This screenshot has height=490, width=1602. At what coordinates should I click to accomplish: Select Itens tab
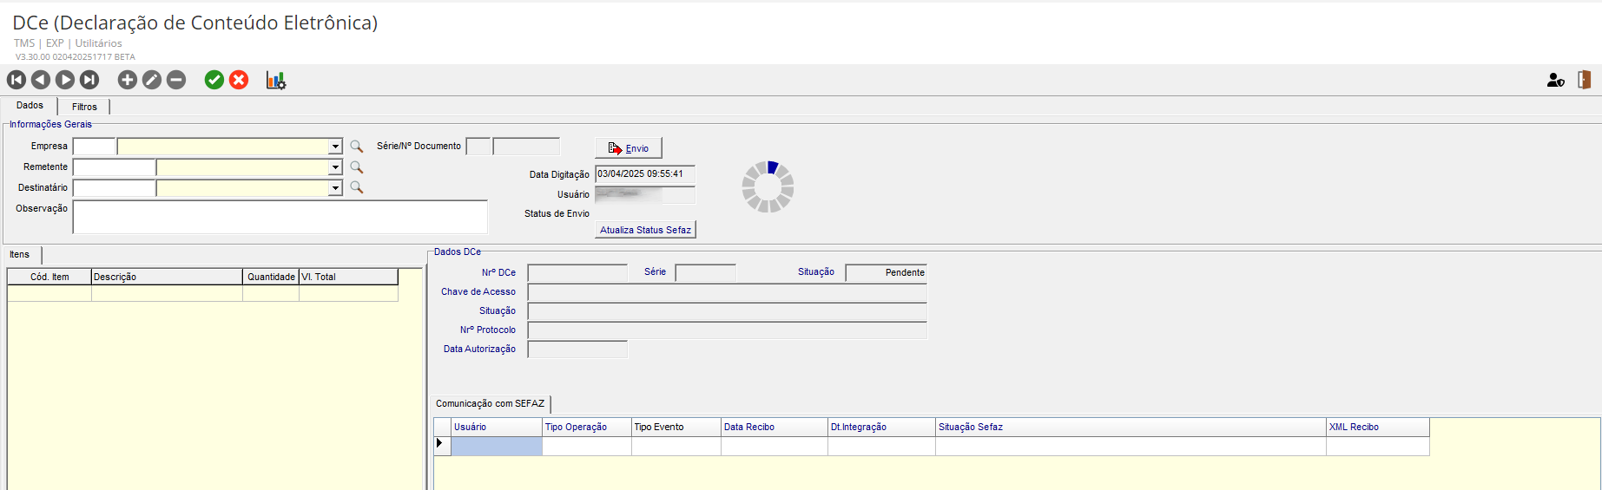point(20,254)
